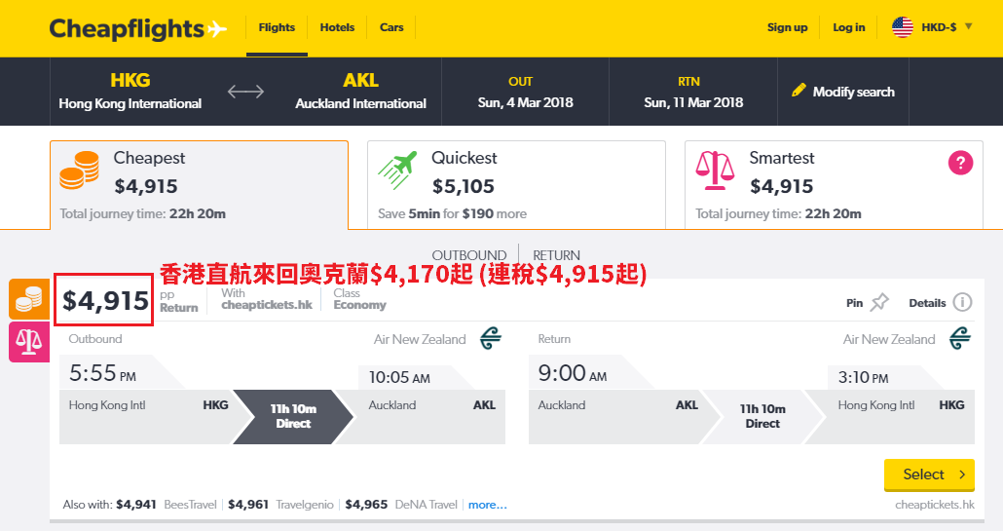Click return 11h 10m Direct segment

(762, 416)
